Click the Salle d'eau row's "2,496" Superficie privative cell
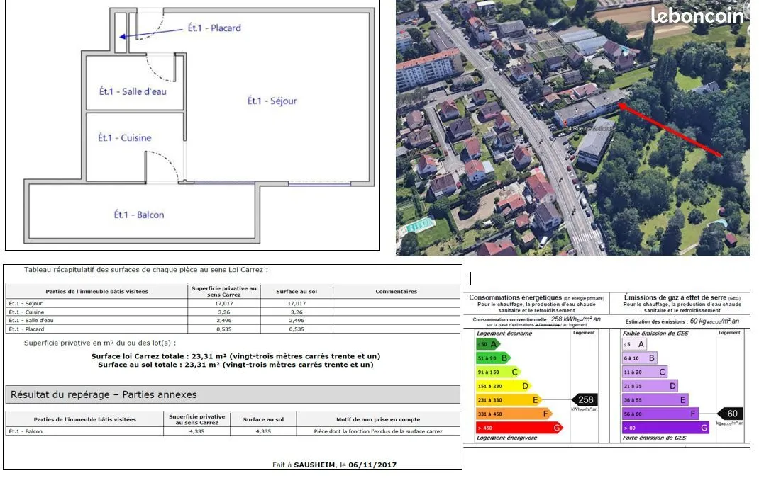Image resolution: width=759 pixels, height=478 pixels. pyautogui.click(x=223, y=321)
